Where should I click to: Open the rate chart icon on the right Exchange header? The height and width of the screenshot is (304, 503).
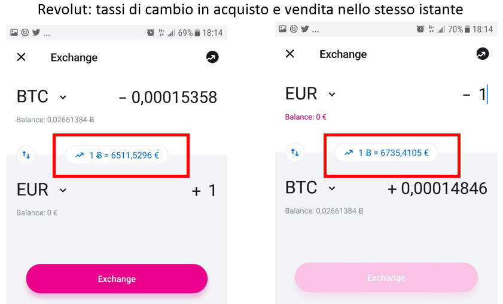[483, 54]
